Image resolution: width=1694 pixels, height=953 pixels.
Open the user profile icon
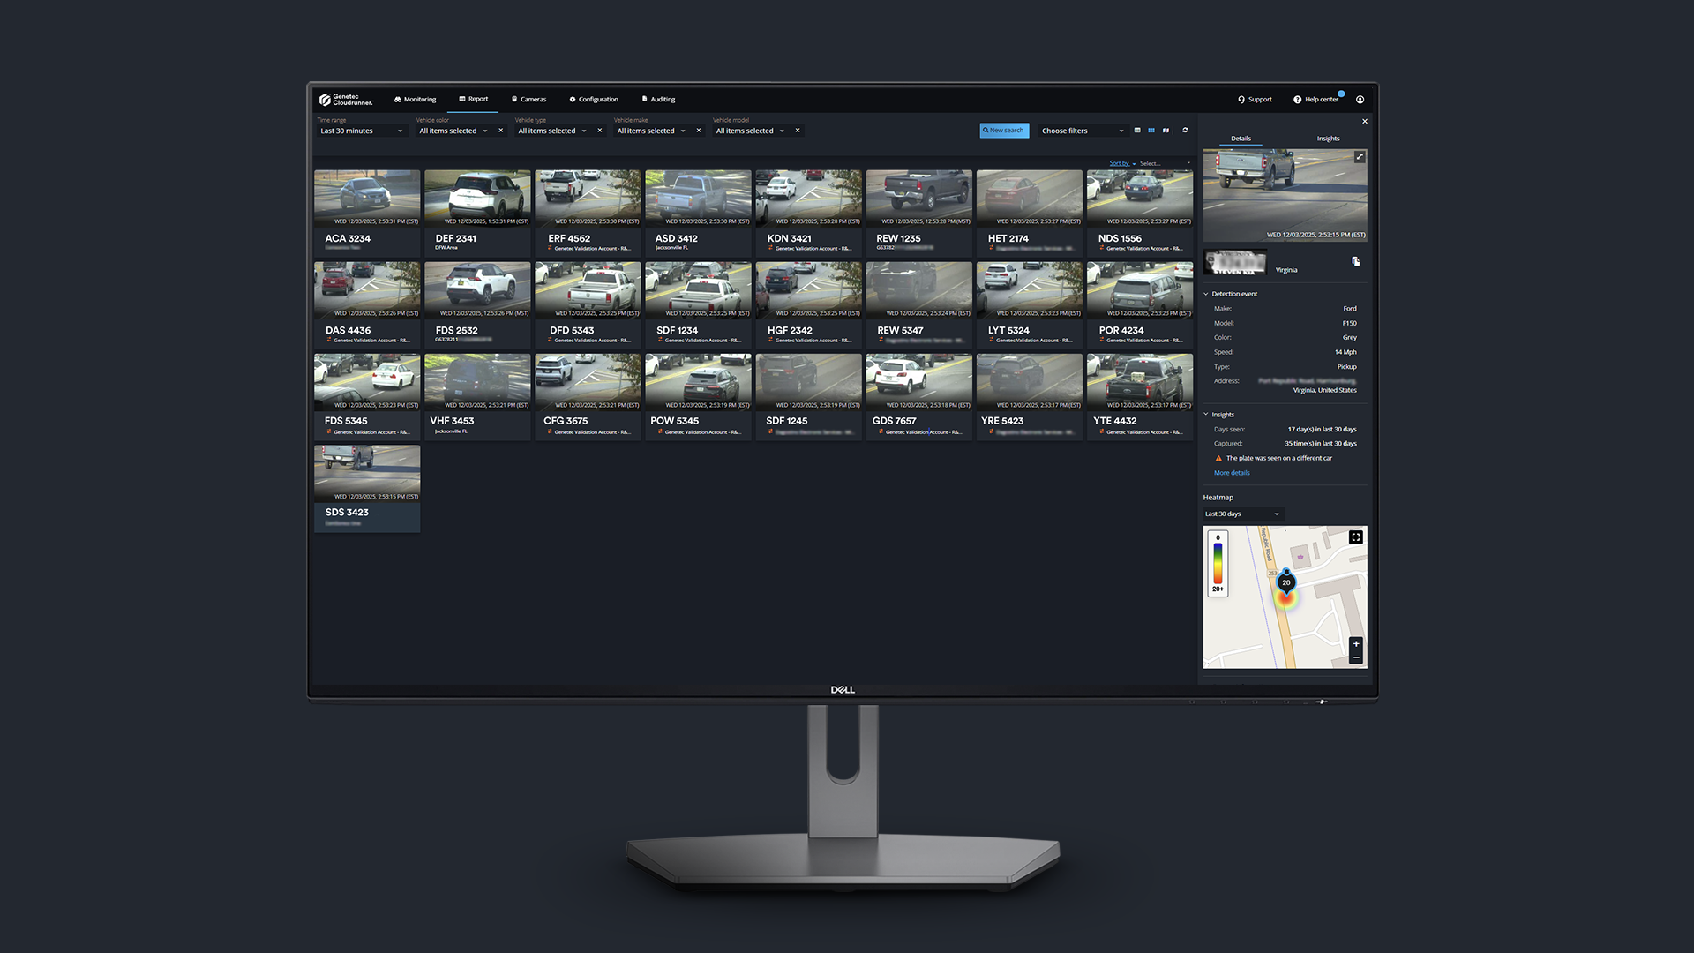point(1360,100)
